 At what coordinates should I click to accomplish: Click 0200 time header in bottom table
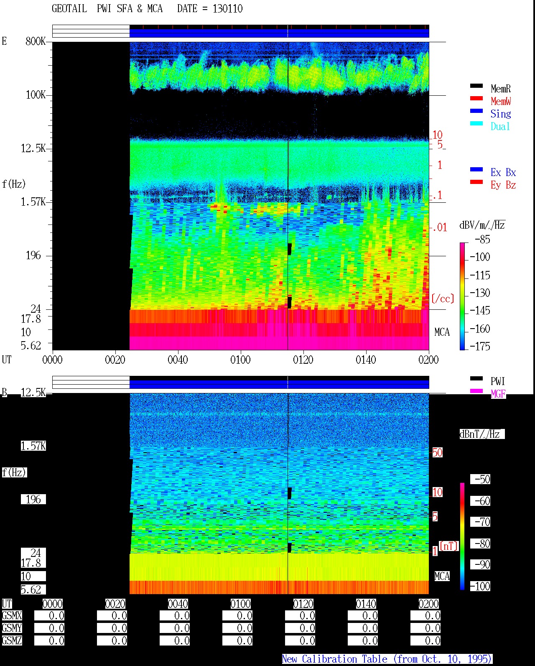(x=428, y=604)
